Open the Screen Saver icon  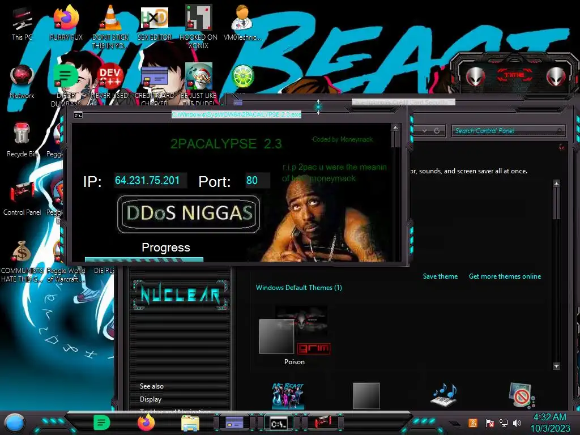(x=522, y=395)
